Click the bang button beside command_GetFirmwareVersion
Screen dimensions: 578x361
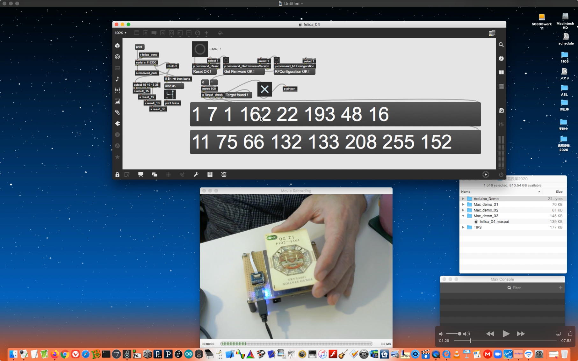[226, 61]
